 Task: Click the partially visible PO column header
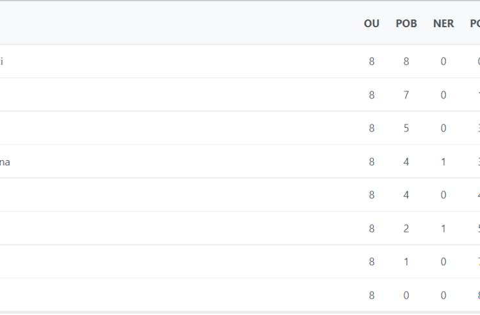coord(475,23)
